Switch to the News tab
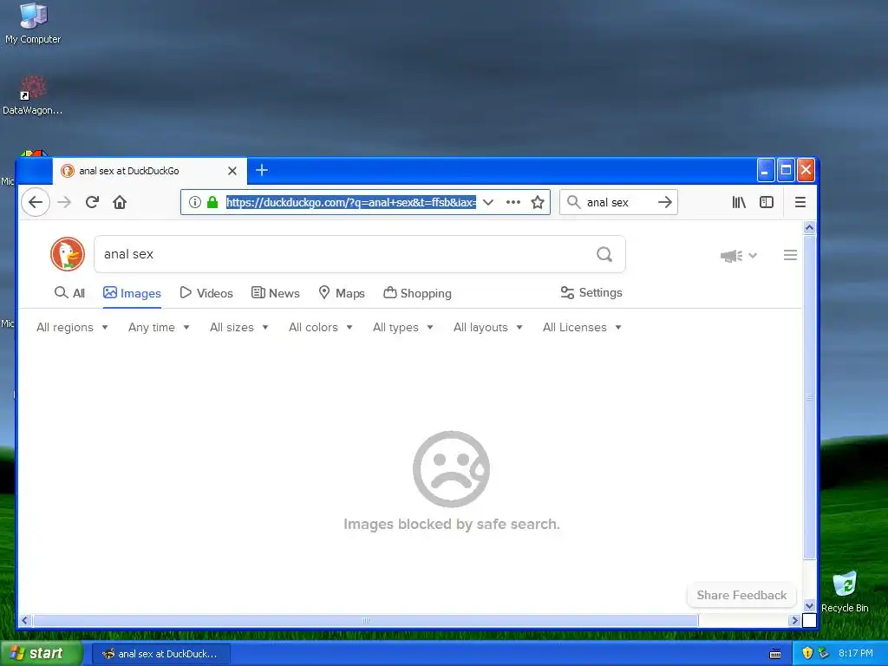Image resolution: width=888 pixels, height=666 pixels. [x=275, y=293]
